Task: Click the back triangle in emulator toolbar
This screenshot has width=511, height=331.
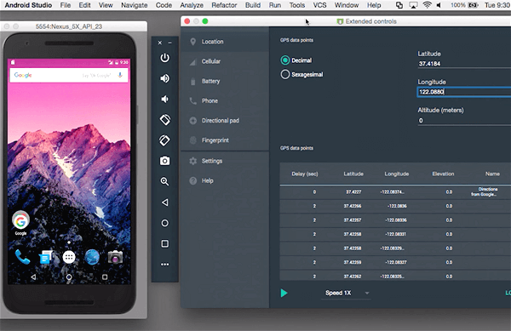Action: pyautogui.click(x=165, y=203)
